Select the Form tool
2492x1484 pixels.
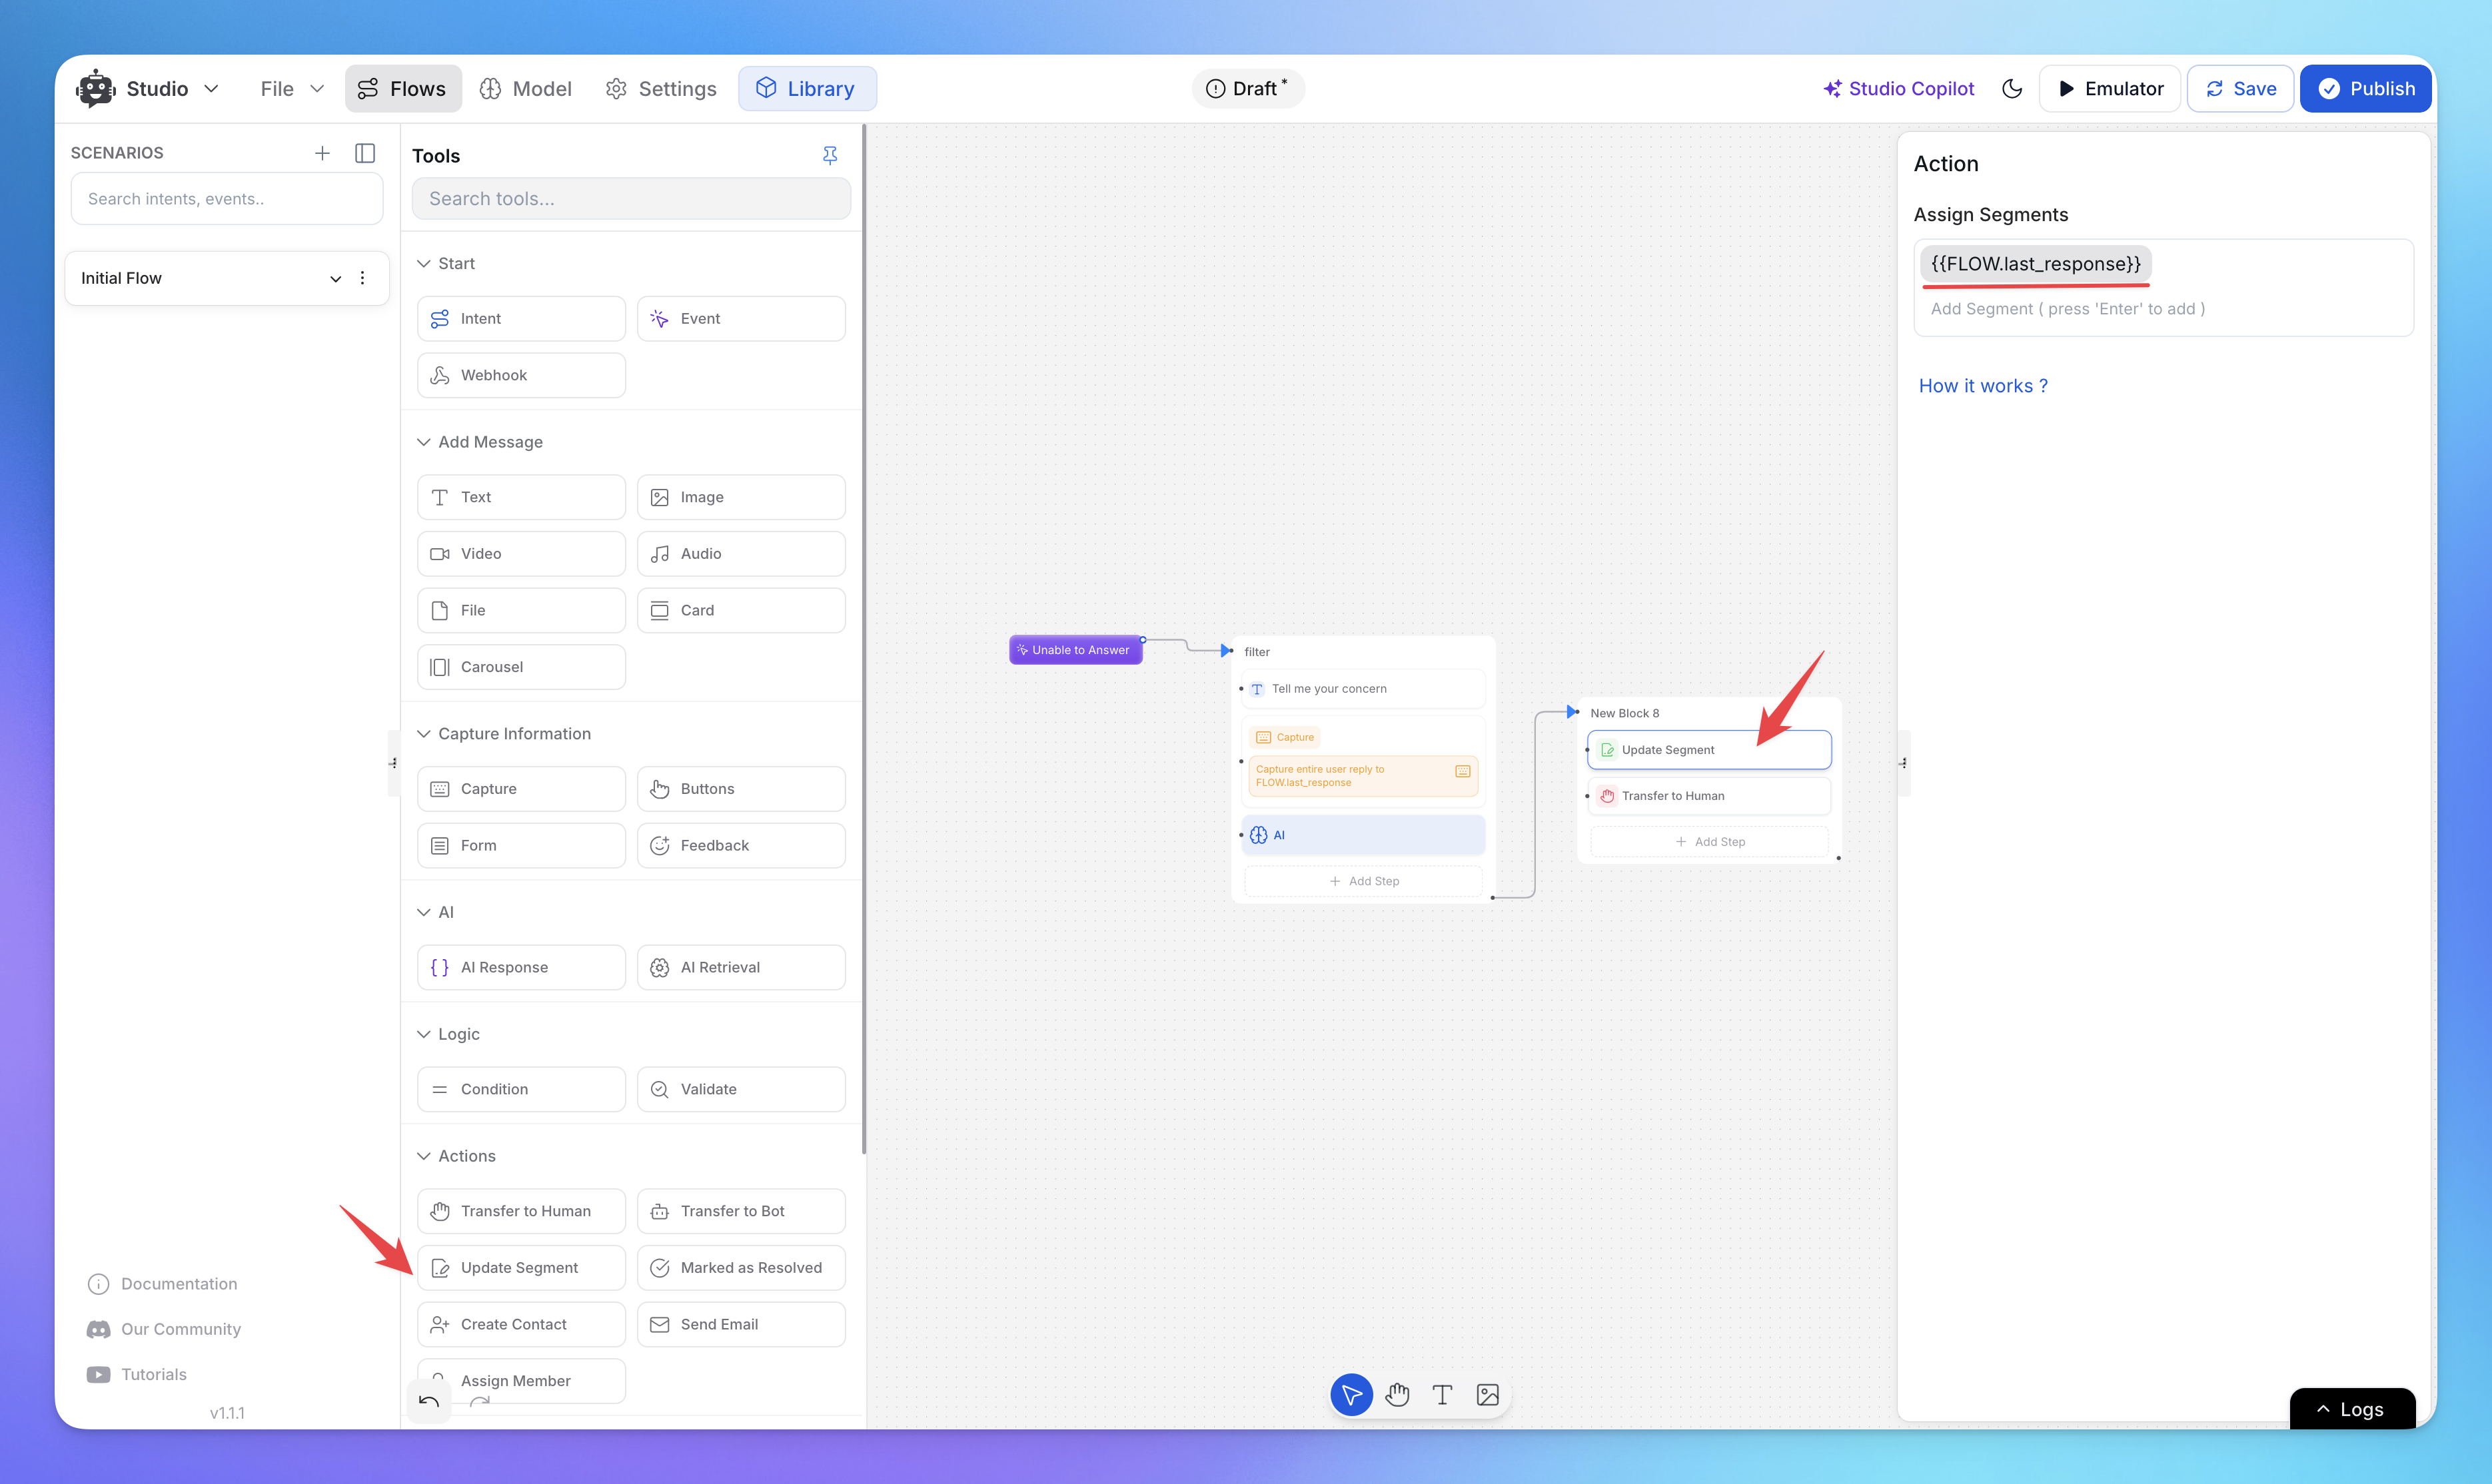click(521, 845)
